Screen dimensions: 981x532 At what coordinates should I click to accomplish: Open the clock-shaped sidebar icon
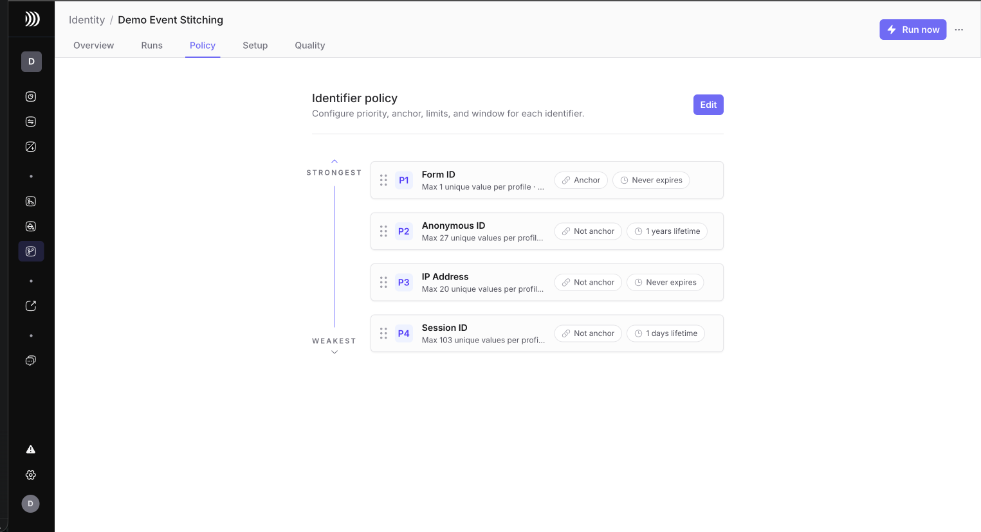(x=31, y=96)
